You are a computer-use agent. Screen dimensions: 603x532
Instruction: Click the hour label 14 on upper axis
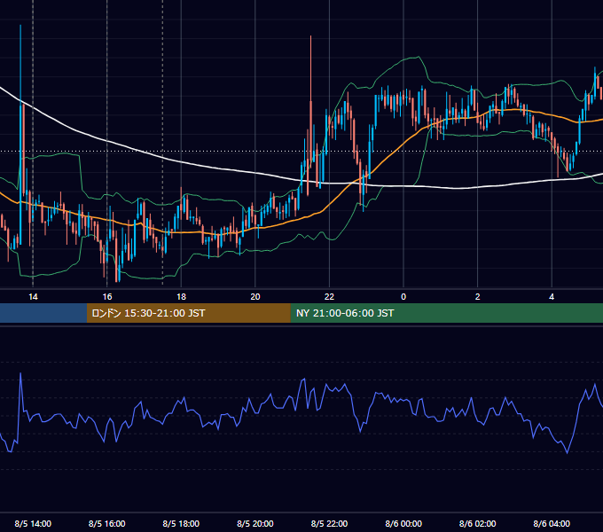(33, 297)
